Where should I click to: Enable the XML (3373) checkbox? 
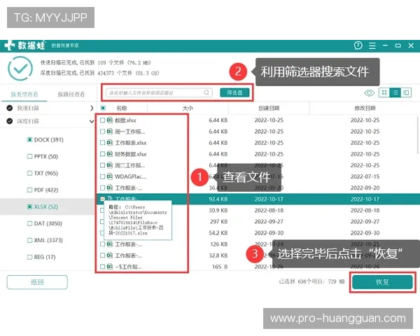(x=29, y=240)
